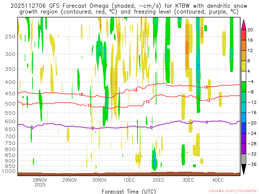Click the black downward arrow at the colorbar bottom
Viewport: 259px width, 194px height.
click(x=244, y=169)
